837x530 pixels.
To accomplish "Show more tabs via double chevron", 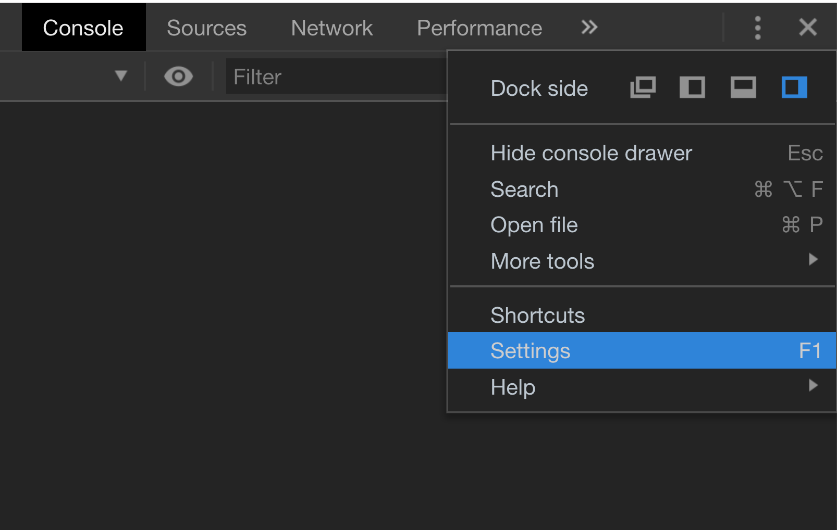I will click(589, 27).
